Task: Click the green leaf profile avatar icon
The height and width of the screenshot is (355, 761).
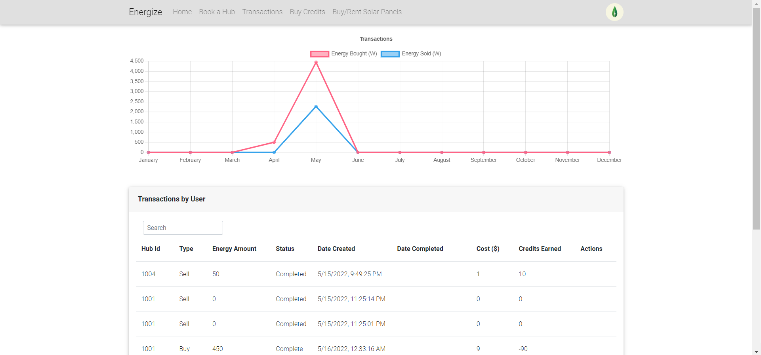Action: [614, 12]
